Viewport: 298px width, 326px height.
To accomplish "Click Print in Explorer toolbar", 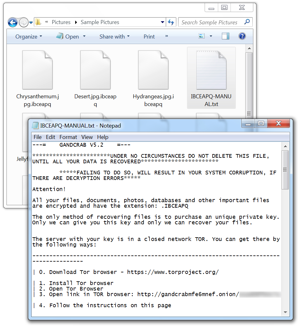I will coord(149,37).
